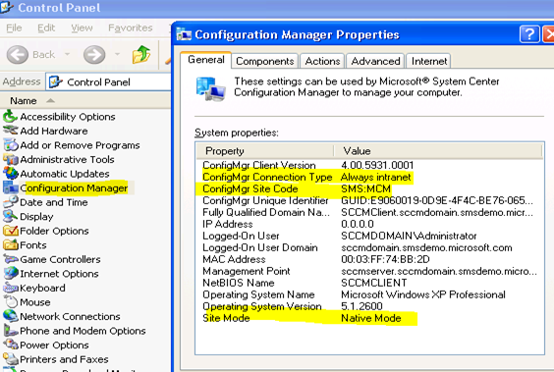Open the Favorites menu
The height and width of the screenshot is (372, 554).
coord(131,27)
